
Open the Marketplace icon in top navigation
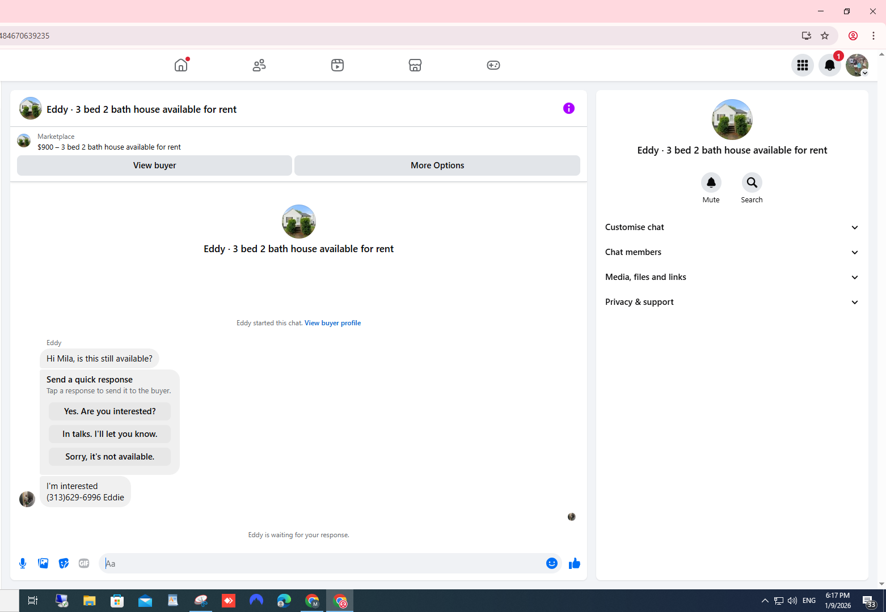[x=415, y=65]
